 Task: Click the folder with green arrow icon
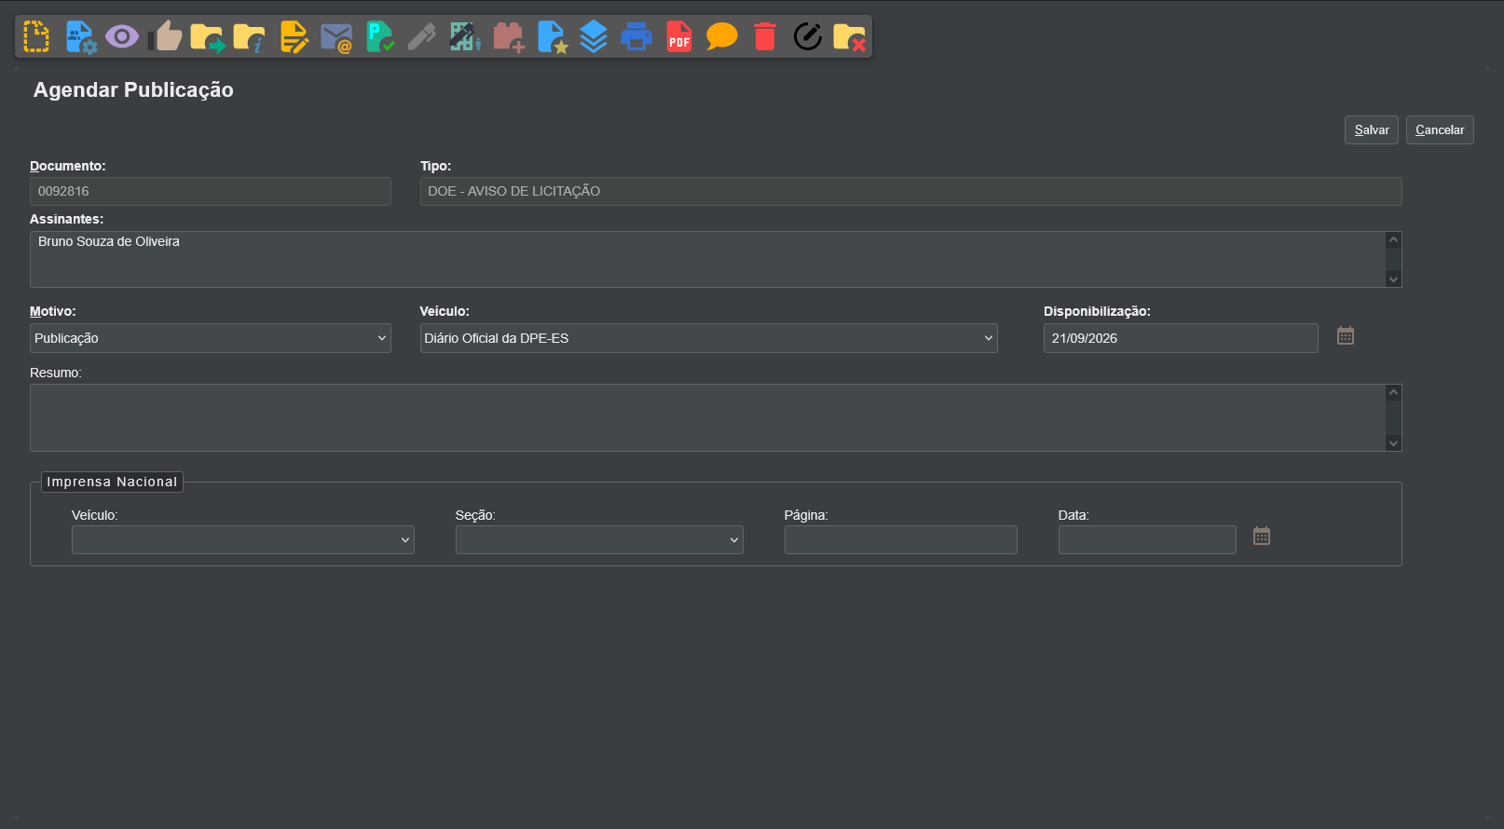point(208,36)
